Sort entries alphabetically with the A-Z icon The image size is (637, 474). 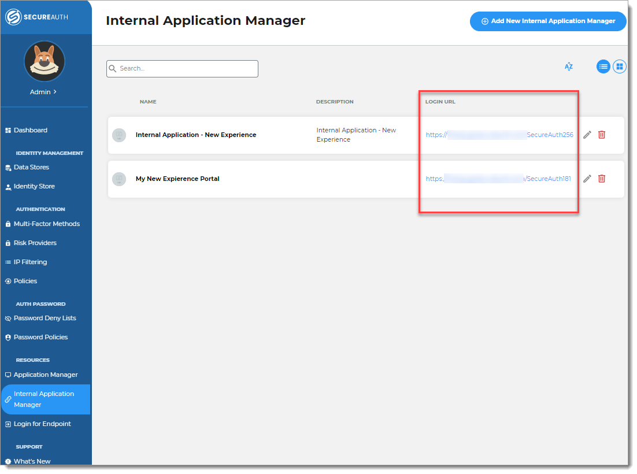point(569,66)
